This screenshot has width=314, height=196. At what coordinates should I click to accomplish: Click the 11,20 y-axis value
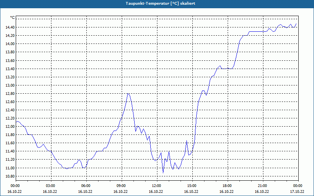[10, 160]
